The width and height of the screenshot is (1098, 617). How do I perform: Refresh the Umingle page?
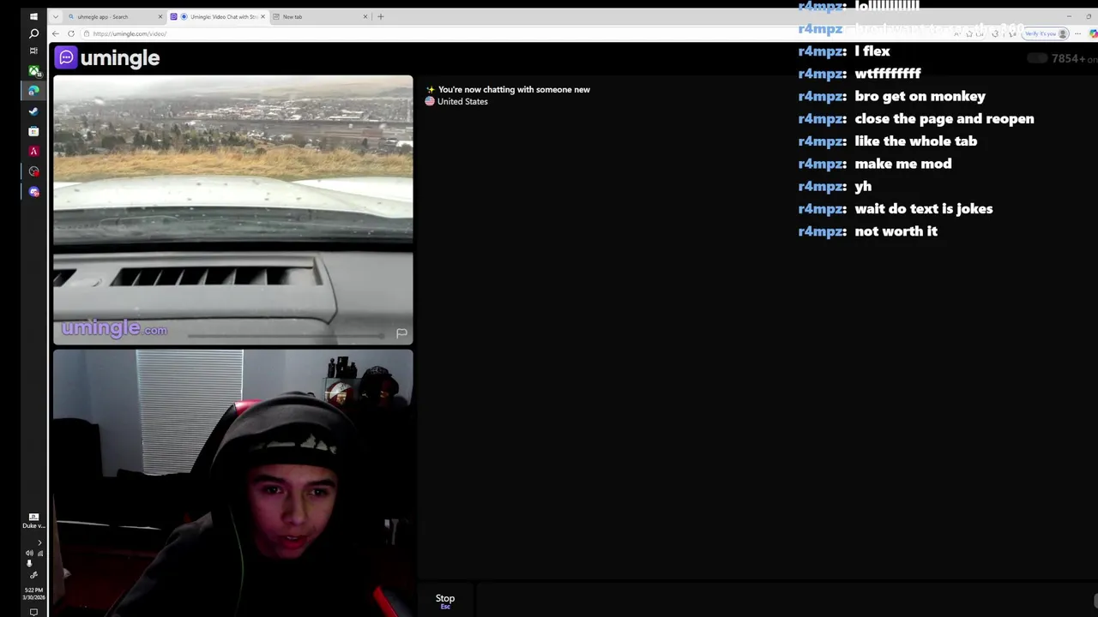[x=71, y=33]
